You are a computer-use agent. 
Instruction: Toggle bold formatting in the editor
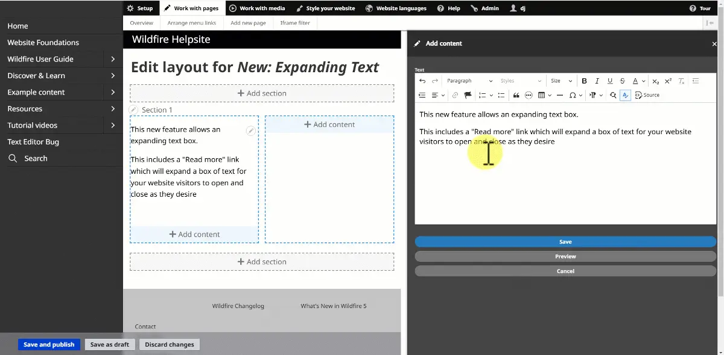coord(584,81)
